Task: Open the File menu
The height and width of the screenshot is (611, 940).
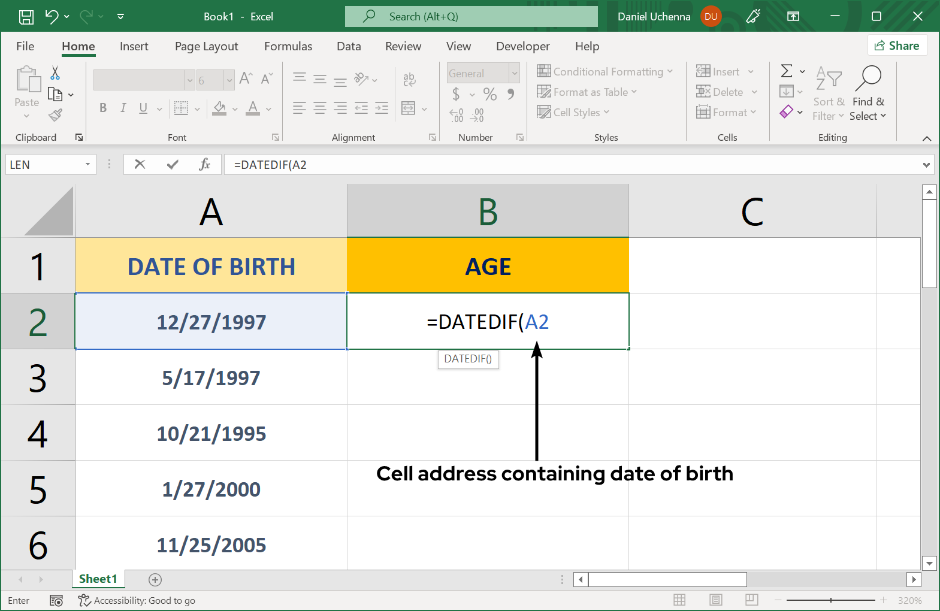Action: (x=25, y=46)
